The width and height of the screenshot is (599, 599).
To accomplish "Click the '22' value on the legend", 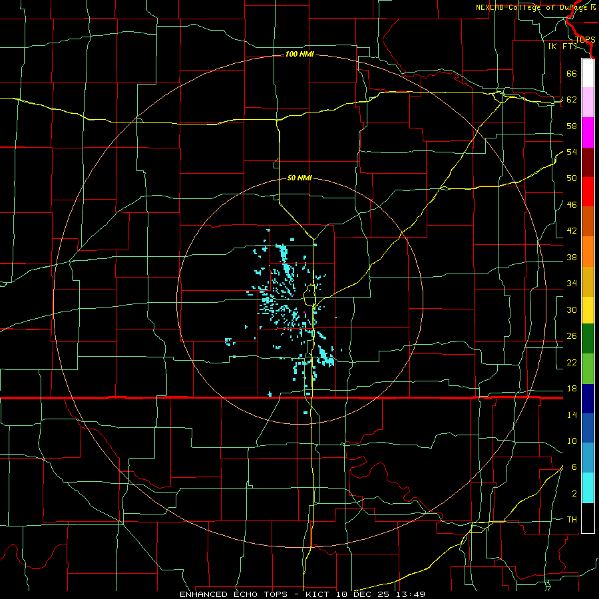I will (x=572, y=362).
